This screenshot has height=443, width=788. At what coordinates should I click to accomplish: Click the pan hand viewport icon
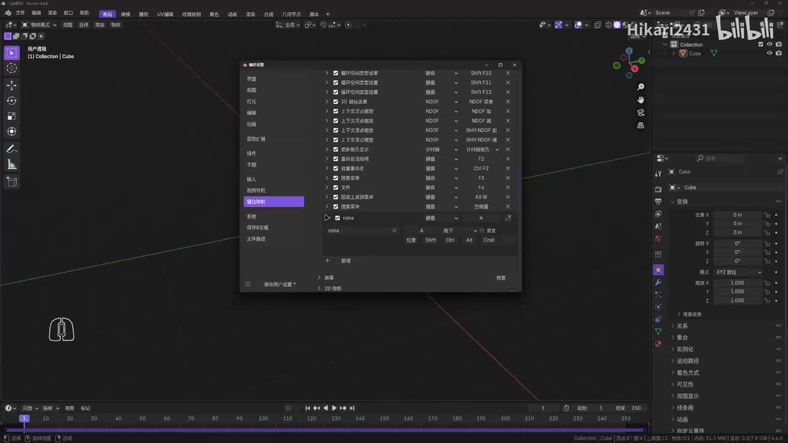tap(641, 100)
